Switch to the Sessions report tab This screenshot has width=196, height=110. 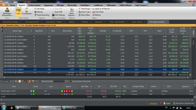(x=99, y=22)
